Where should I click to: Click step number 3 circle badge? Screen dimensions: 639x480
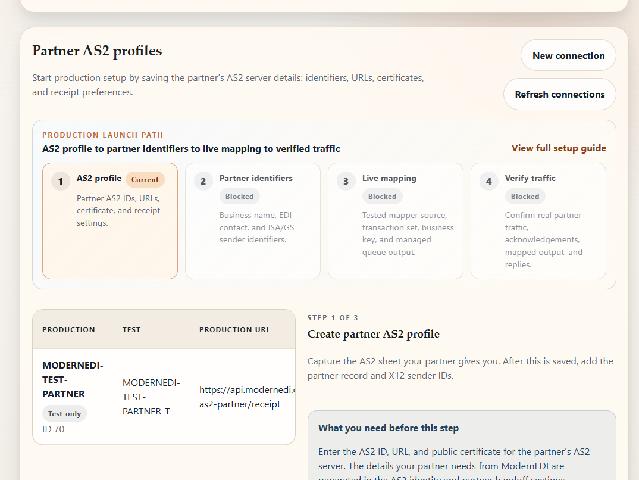346,181
